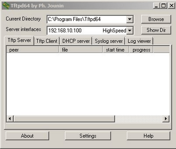The width and height of the screenshot is (176, 149).
Task: Close the Tftpd64 window
Action: tap(171, 5)
